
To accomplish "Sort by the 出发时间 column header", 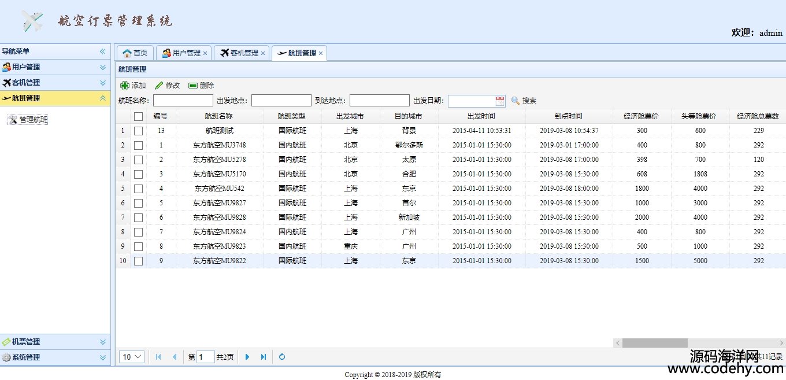I will click(481, 116).
